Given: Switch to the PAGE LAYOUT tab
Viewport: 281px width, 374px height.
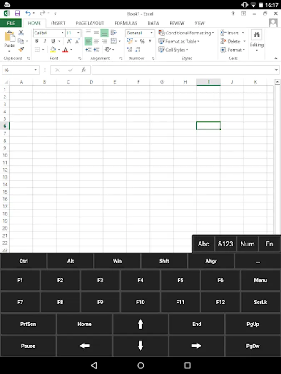Looking at the screenshot, I should (90, 23).
